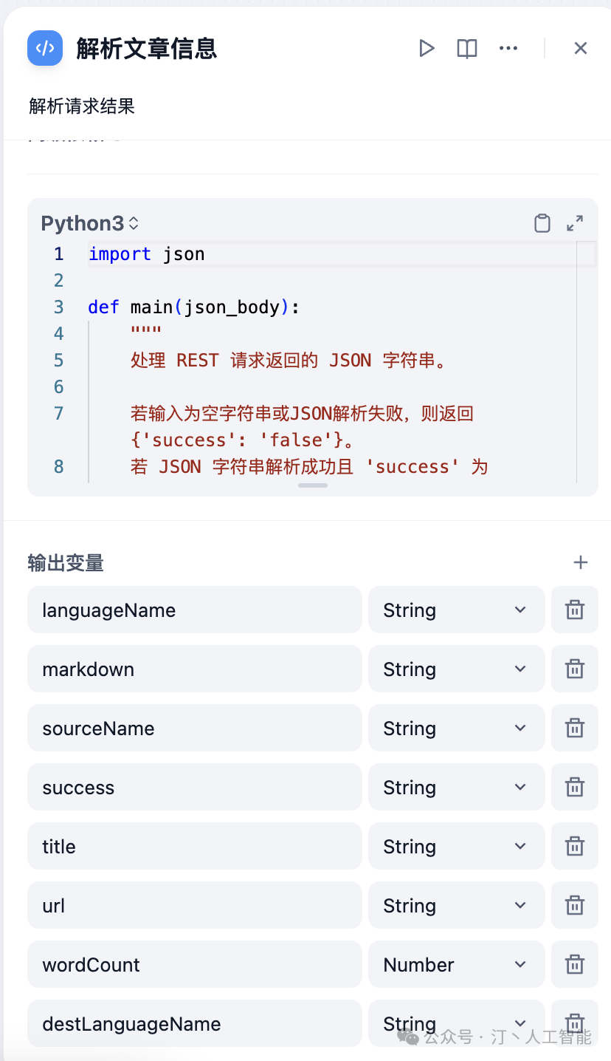Remove the sourceName variable via trash icon
611x1061 pixels.
click(575, 729)
